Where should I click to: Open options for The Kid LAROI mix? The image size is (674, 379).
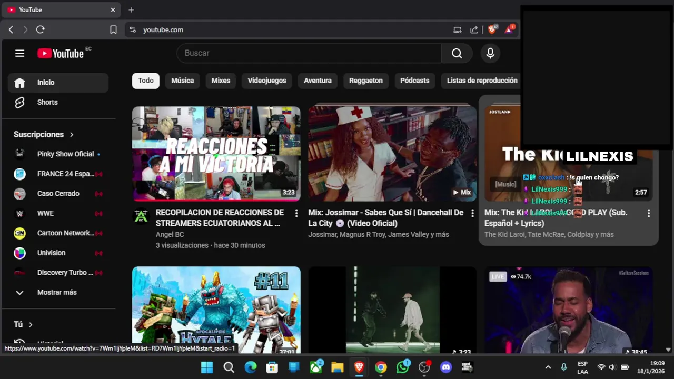tap(648, 213)
